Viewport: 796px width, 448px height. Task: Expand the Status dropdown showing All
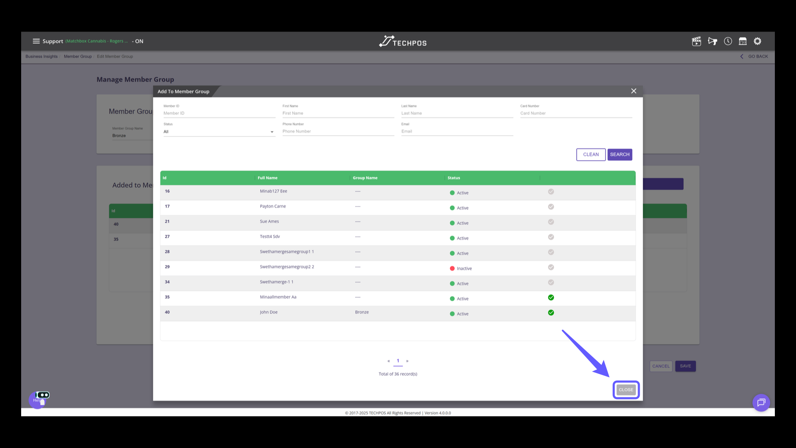tap(219, 132)
